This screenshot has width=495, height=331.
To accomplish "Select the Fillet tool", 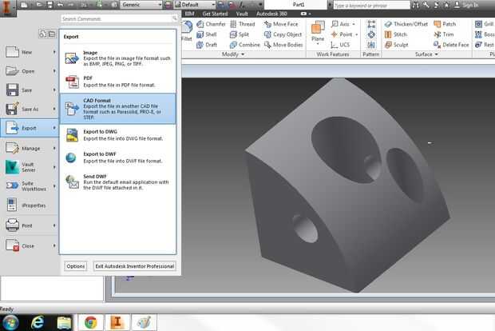I will click(x=187, y=31).
